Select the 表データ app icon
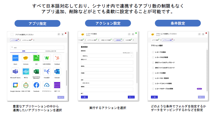 [57, 85]
